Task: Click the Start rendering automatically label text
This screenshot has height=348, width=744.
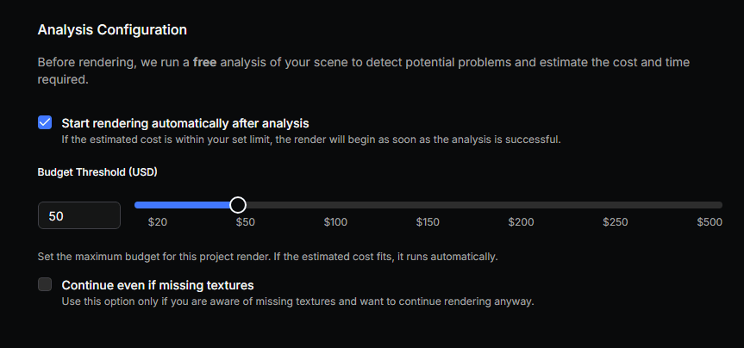Action: tap(185, 122)
